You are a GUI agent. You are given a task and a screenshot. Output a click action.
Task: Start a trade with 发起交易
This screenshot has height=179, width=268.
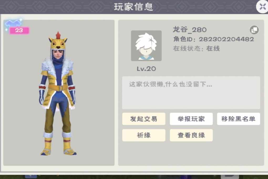144,119
